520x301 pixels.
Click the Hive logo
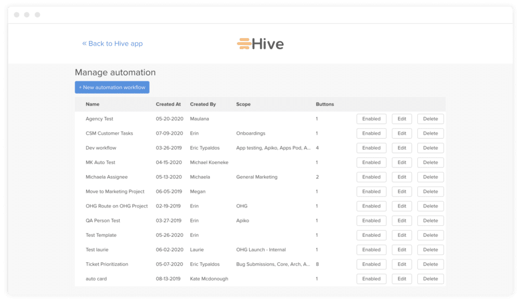tap(261, 44)
